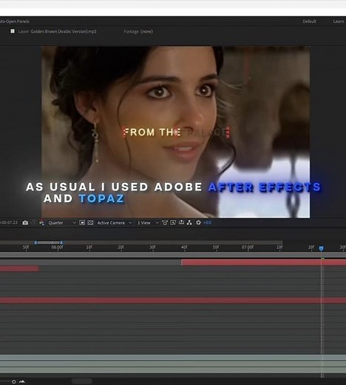The height and width of the screenshot is (385, 346).
Task: Click the blue exposure value
Action: tap(208, 223)
